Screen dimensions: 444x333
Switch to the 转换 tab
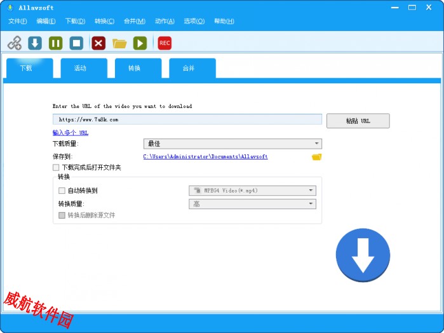pyautogui.click(x=138, y=68)
